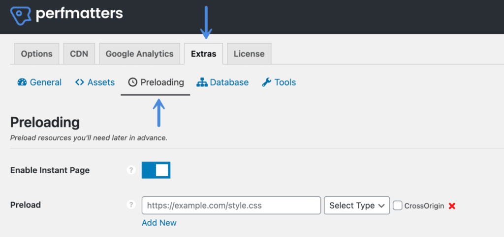Click the Preloading clock icon
The height and width of the screenshot is (237, 504).
coord(132,82)
